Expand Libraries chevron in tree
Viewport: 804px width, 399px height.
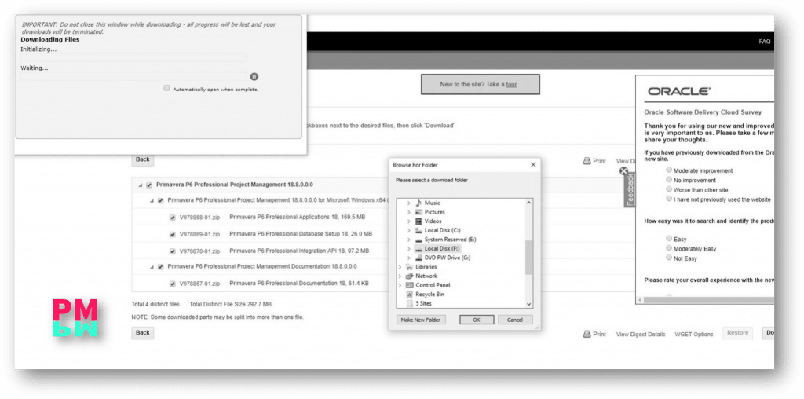(x=400, y=267)
